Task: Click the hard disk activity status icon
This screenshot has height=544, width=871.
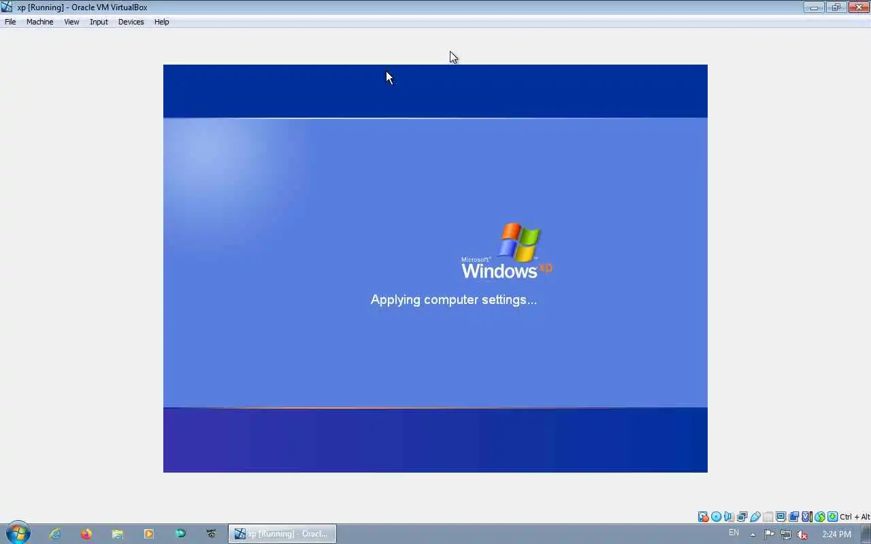Action: pyautogui.click(x=703, y=517)
